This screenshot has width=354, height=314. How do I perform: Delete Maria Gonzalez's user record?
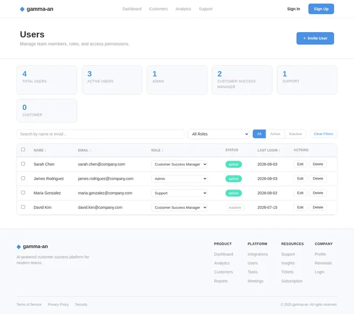[x=318, y=193]
